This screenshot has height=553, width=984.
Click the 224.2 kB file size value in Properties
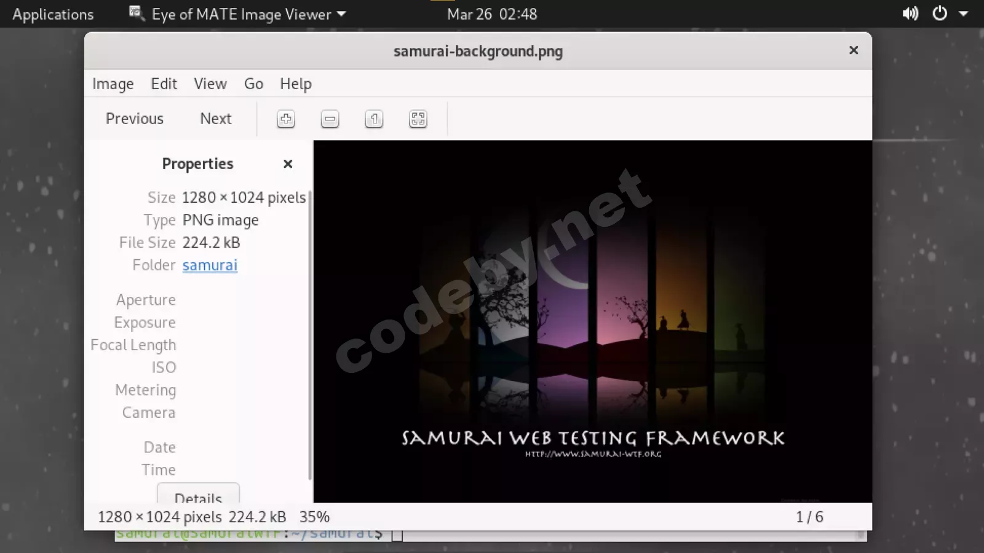point(212,243)
